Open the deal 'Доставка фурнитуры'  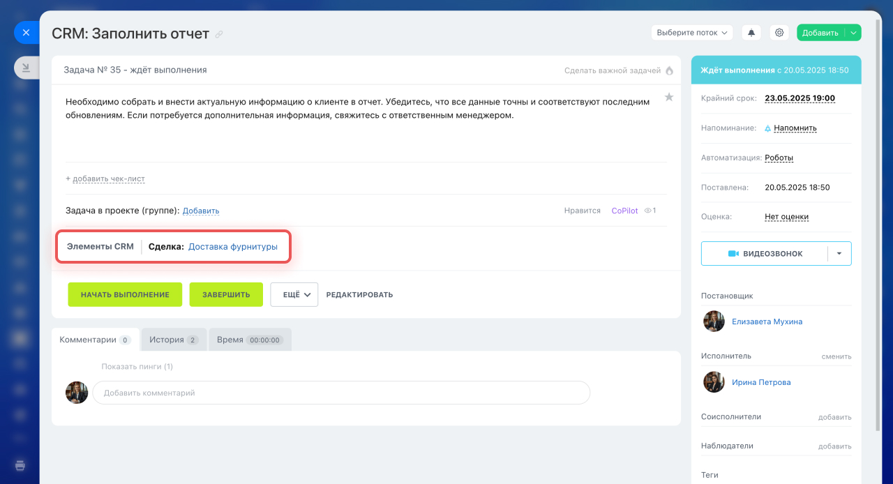pos(233,246)
